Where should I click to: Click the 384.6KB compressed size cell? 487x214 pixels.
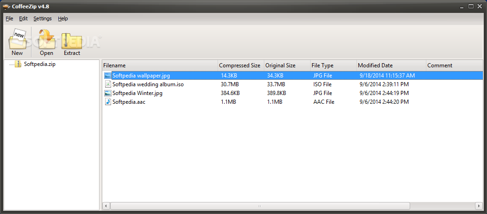click(x=230, y=93)
